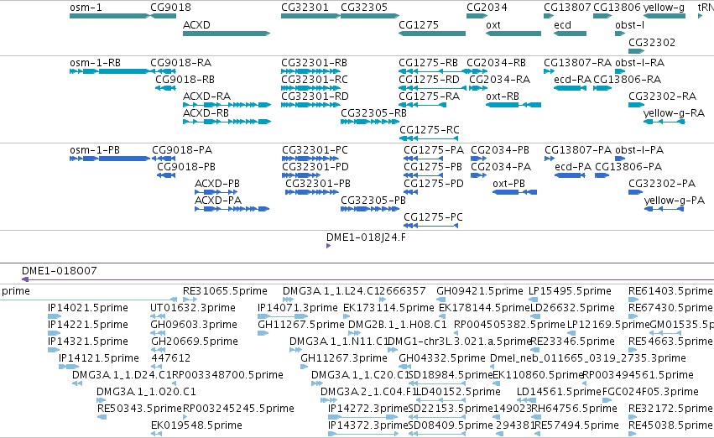Click the LP15495.5prime EST
The height and width of the screenshot is (438, 714).
[534, 300]
